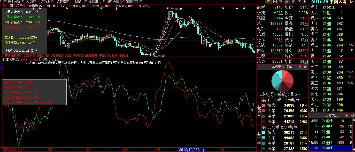
Task: Click the 股道大单(5) indicator label
Action: tap(11, 59)
